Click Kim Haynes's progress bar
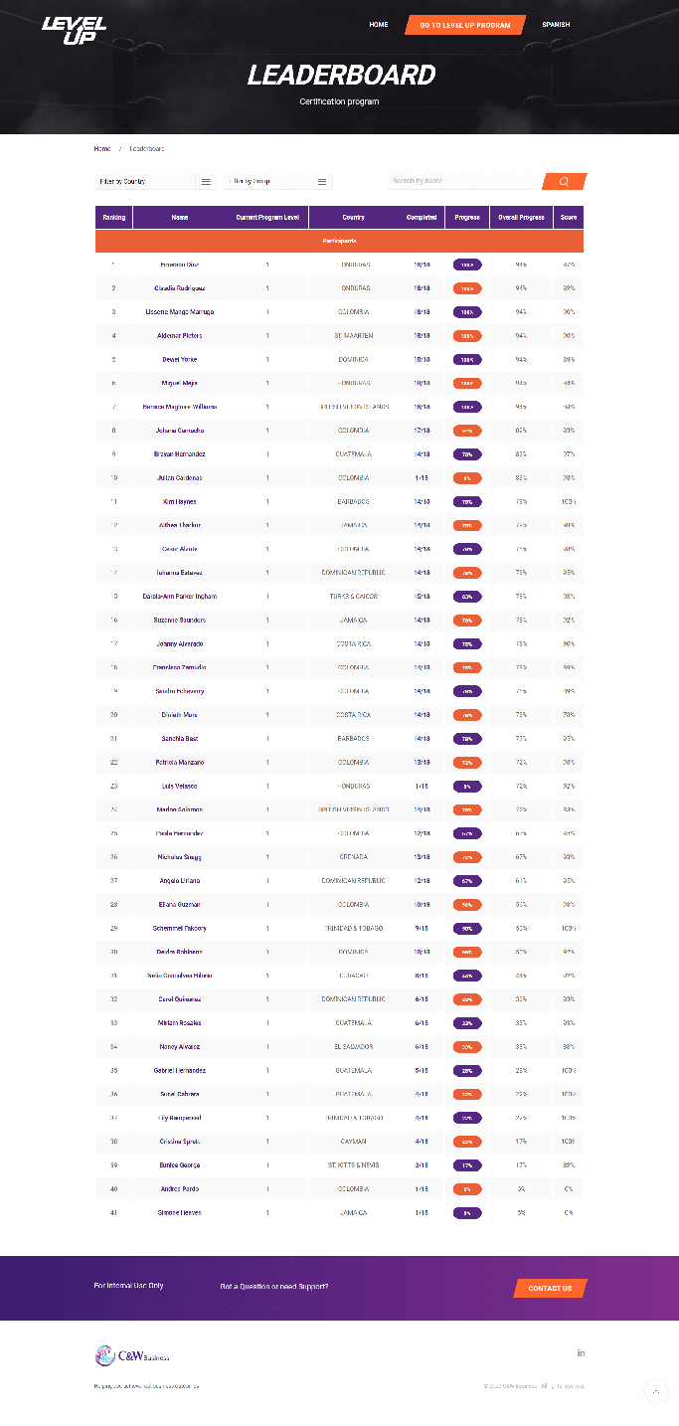 (x=467, y=502)
